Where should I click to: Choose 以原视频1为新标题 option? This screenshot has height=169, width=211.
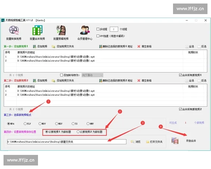[46, 132]
